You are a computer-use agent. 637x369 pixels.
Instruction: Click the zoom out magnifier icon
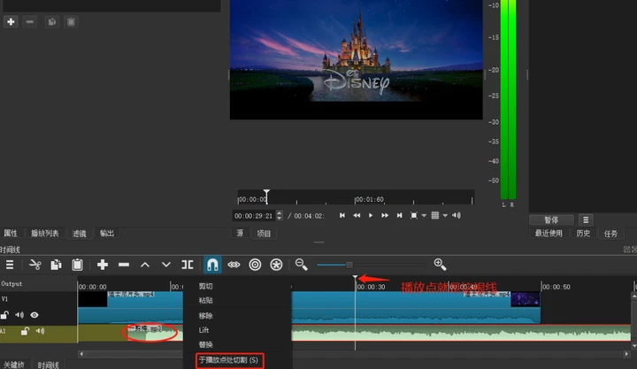tap(302, 265)
